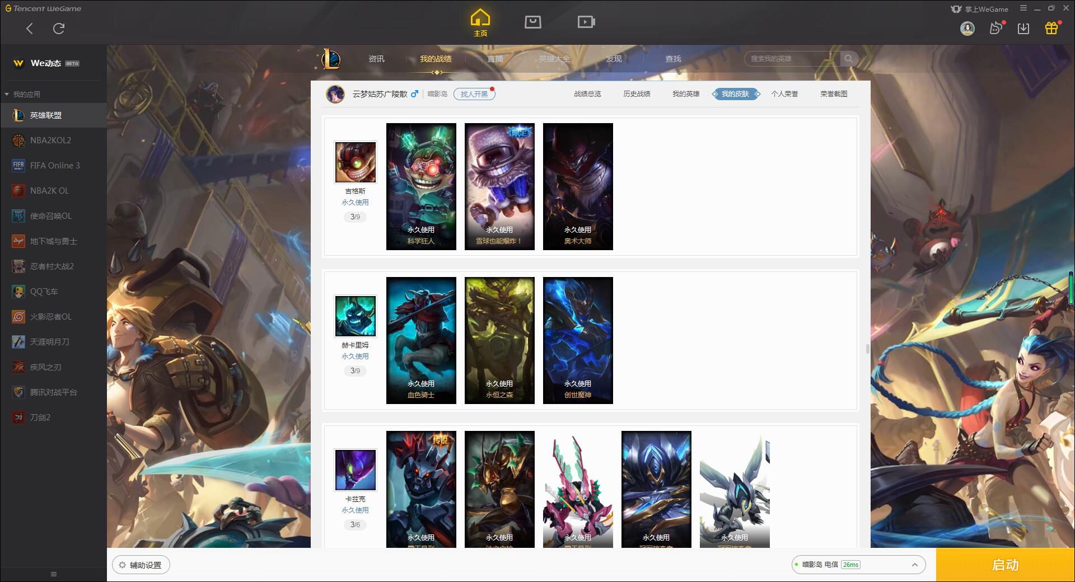Viewport: 1075px width, 582px height.
Task: Switch to the 荣誉截图 tab
Action: click(834, 94)
